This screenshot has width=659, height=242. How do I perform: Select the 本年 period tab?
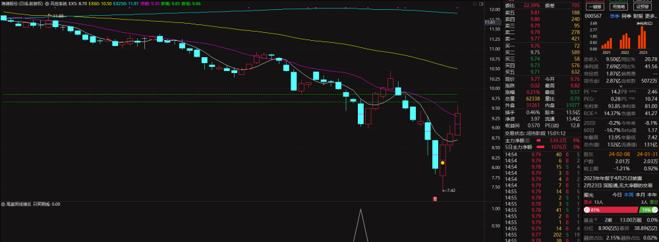(x=652, y=195)
